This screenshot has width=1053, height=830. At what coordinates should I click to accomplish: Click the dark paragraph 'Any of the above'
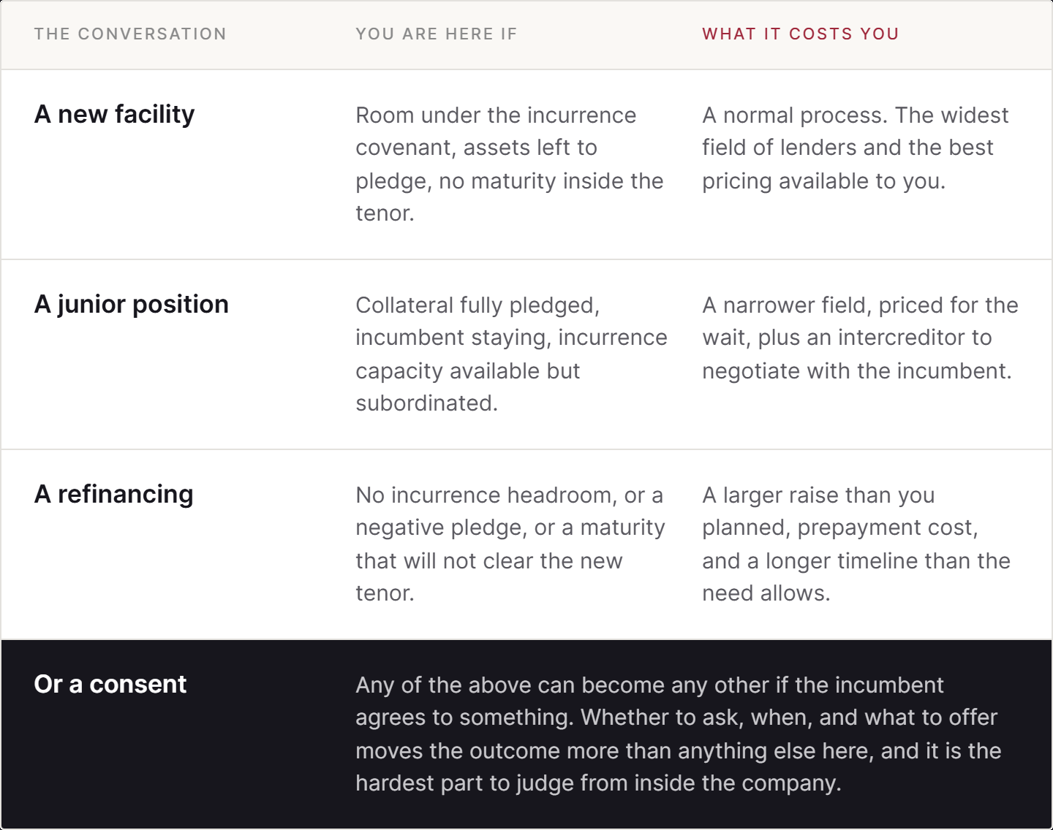tap(679, 734)
